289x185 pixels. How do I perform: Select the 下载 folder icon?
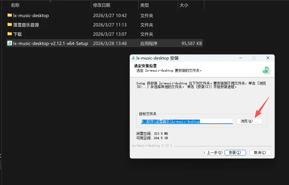[x=10, y=34]
